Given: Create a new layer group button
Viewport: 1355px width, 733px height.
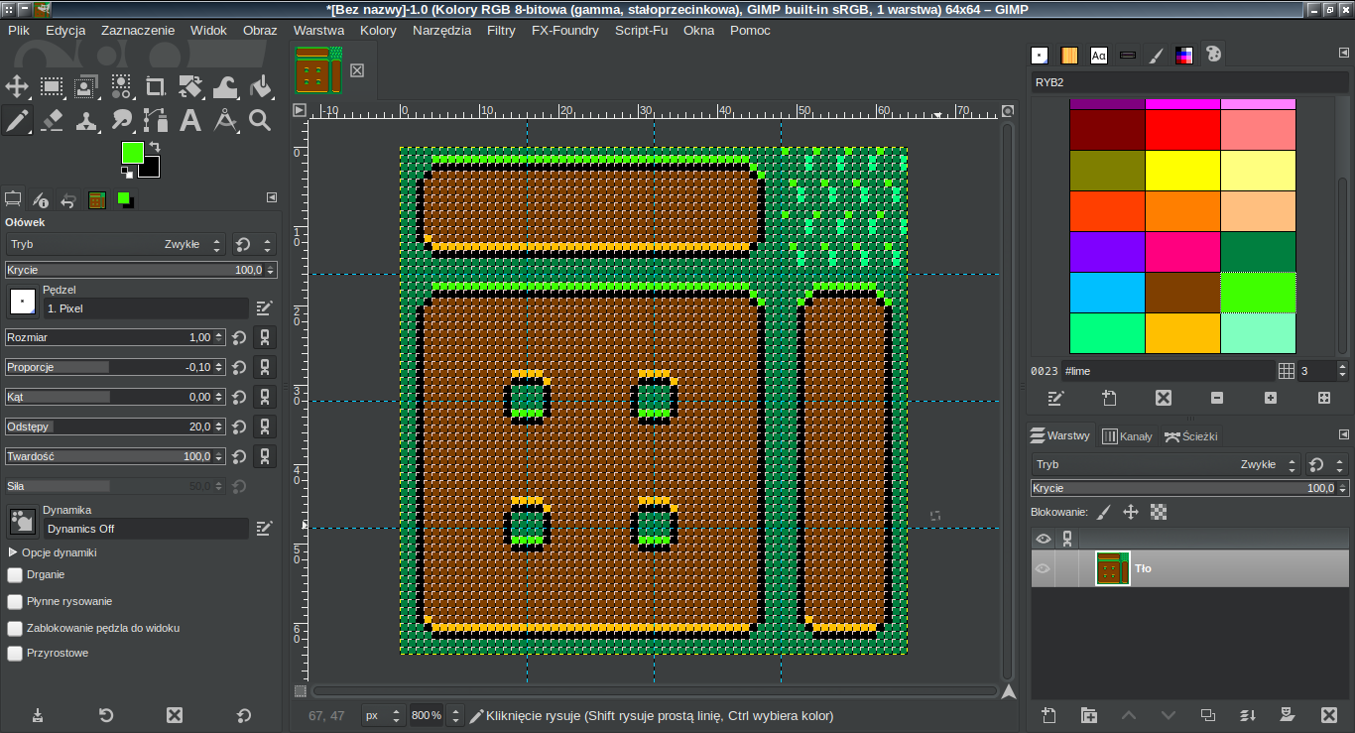Looking at the screenshot, I should 1089,715.
